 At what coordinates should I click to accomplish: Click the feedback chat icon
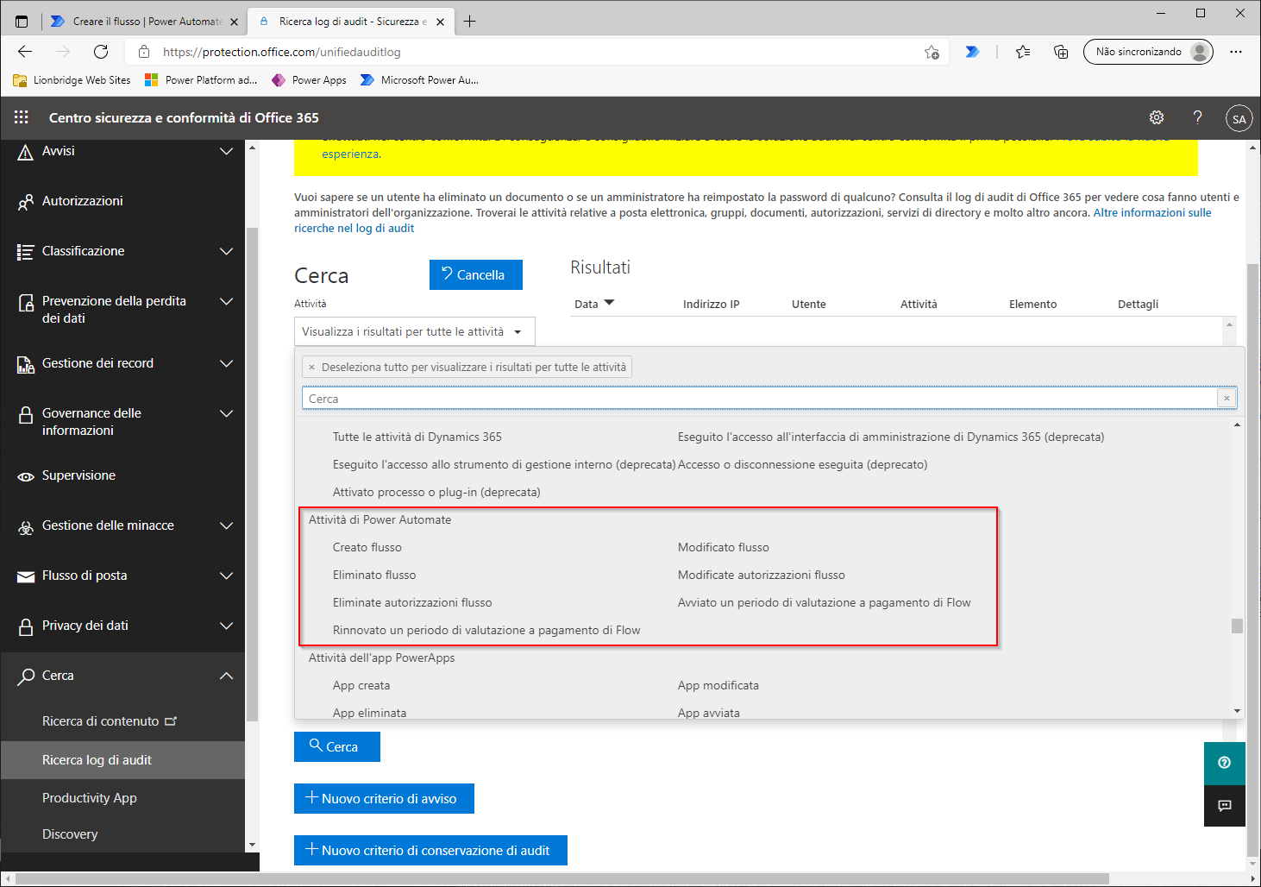(x=1225, y=806)
